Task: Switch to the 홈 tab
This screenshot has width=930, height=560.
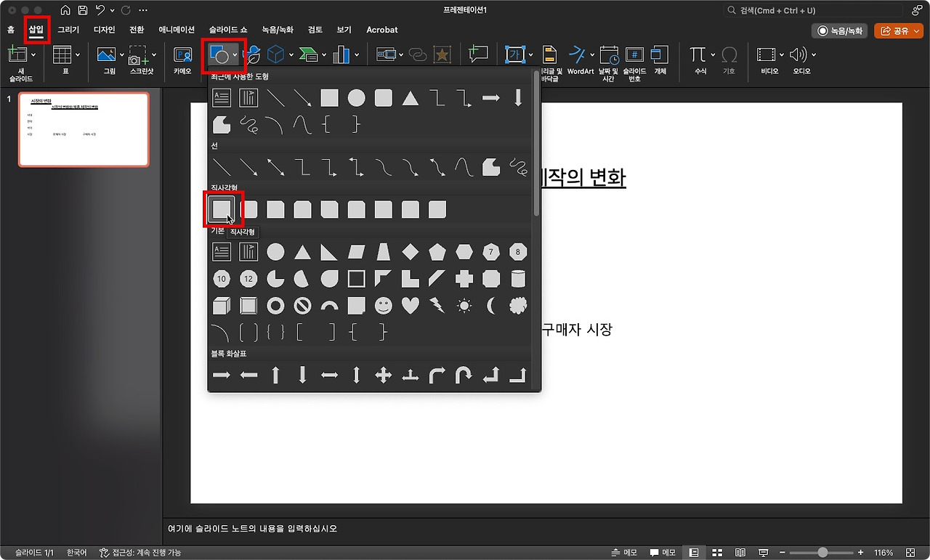Action: pos(10,30)
